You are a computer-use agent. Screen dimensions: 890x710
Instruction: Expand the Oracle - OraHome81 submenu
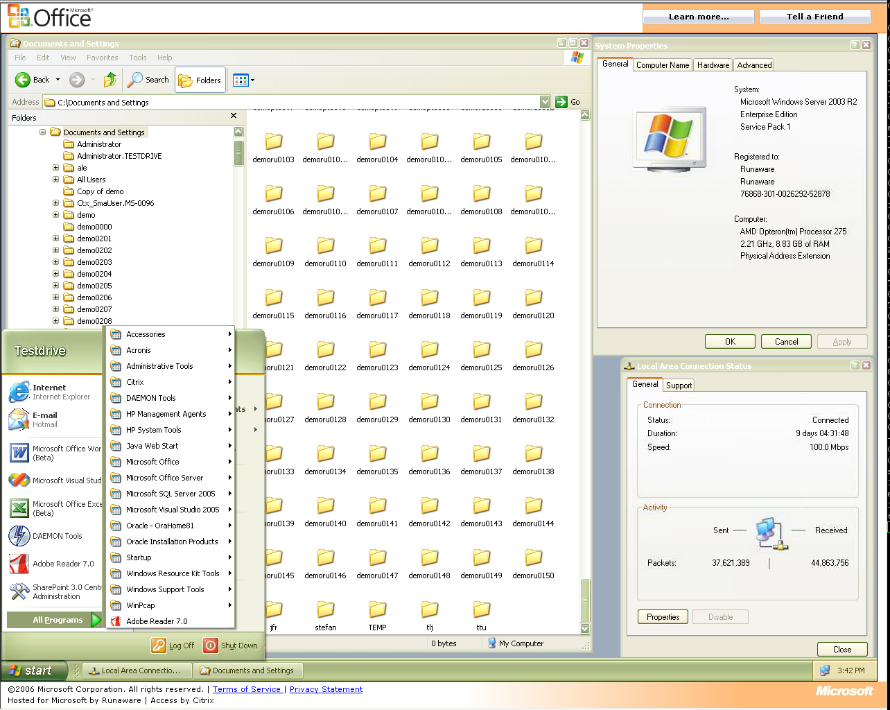[x=171, y=526]
